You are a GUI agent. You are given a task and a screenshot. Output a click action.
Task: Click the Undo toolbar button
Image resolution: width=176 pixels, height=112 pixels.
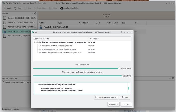point(18,8)
